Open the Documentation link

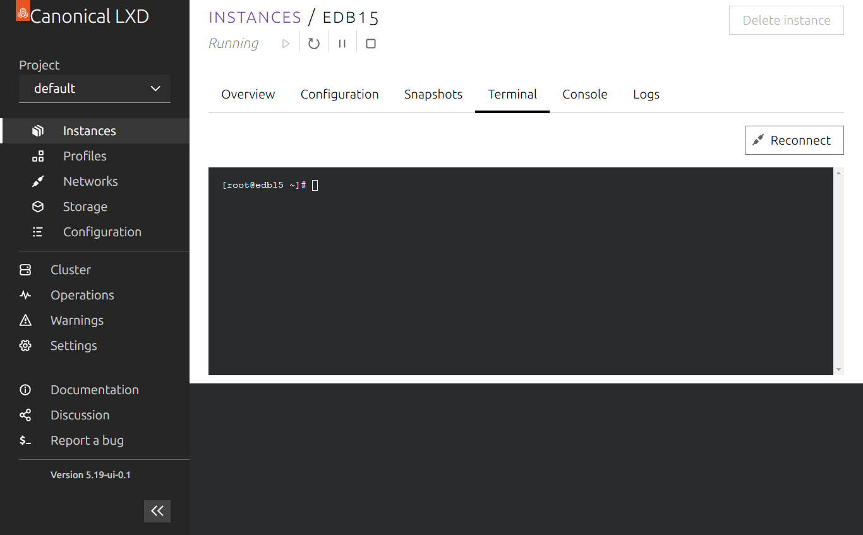pyautogui.click(x=95, y=390)
